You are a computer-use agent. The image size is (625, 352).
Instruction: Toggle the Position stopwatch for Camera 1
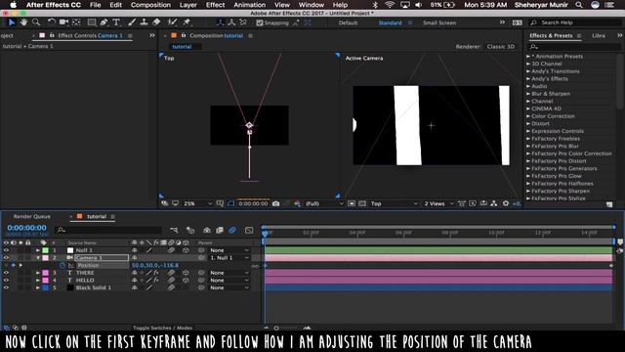click(x=62, y=265)
